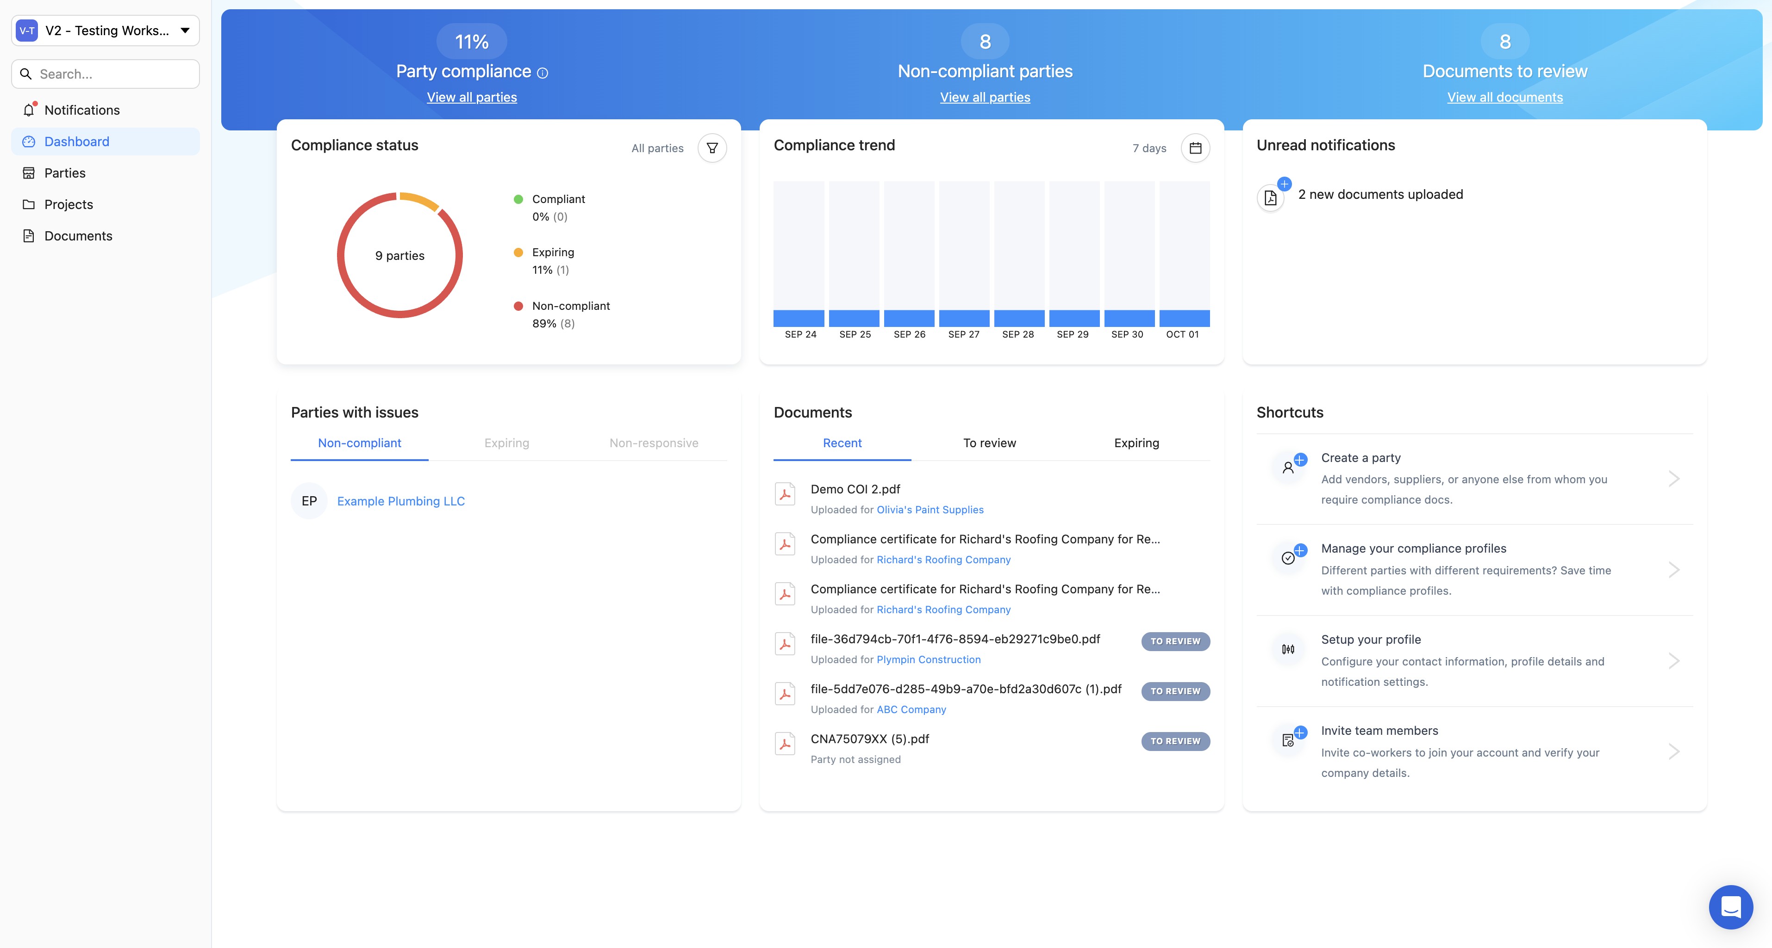Open the Example Plumbing LLC party link
The image size is (1772, 948).
(x=400, y=501)
